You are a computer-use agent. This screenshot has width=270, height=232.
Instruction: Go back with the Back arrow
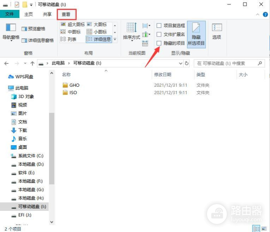click(x=6, y=63)
